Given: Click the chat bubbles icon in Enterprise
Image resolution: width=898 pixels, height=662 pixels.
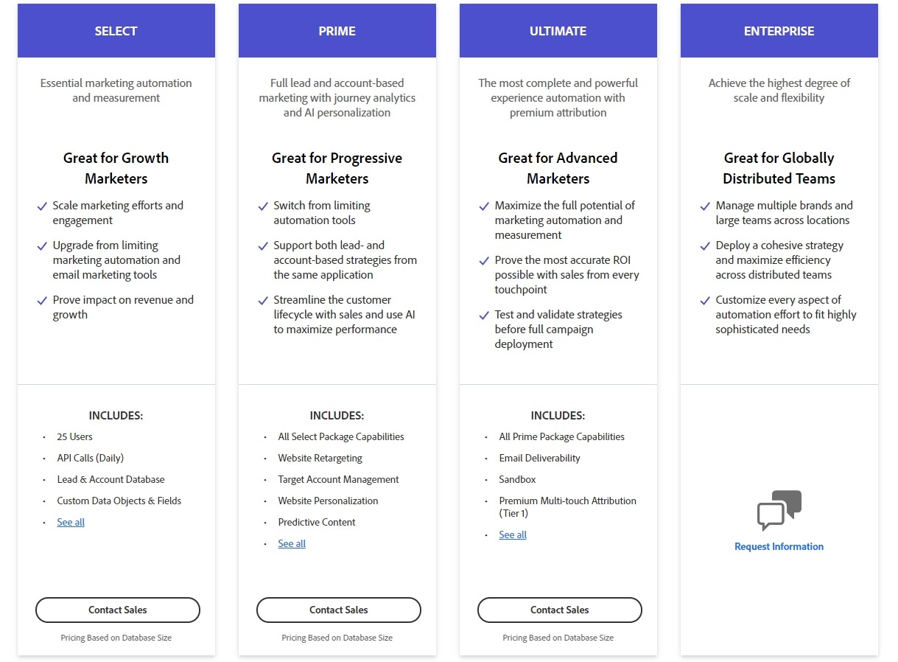Looking at the screenshot, I should [x=779, y=510].
